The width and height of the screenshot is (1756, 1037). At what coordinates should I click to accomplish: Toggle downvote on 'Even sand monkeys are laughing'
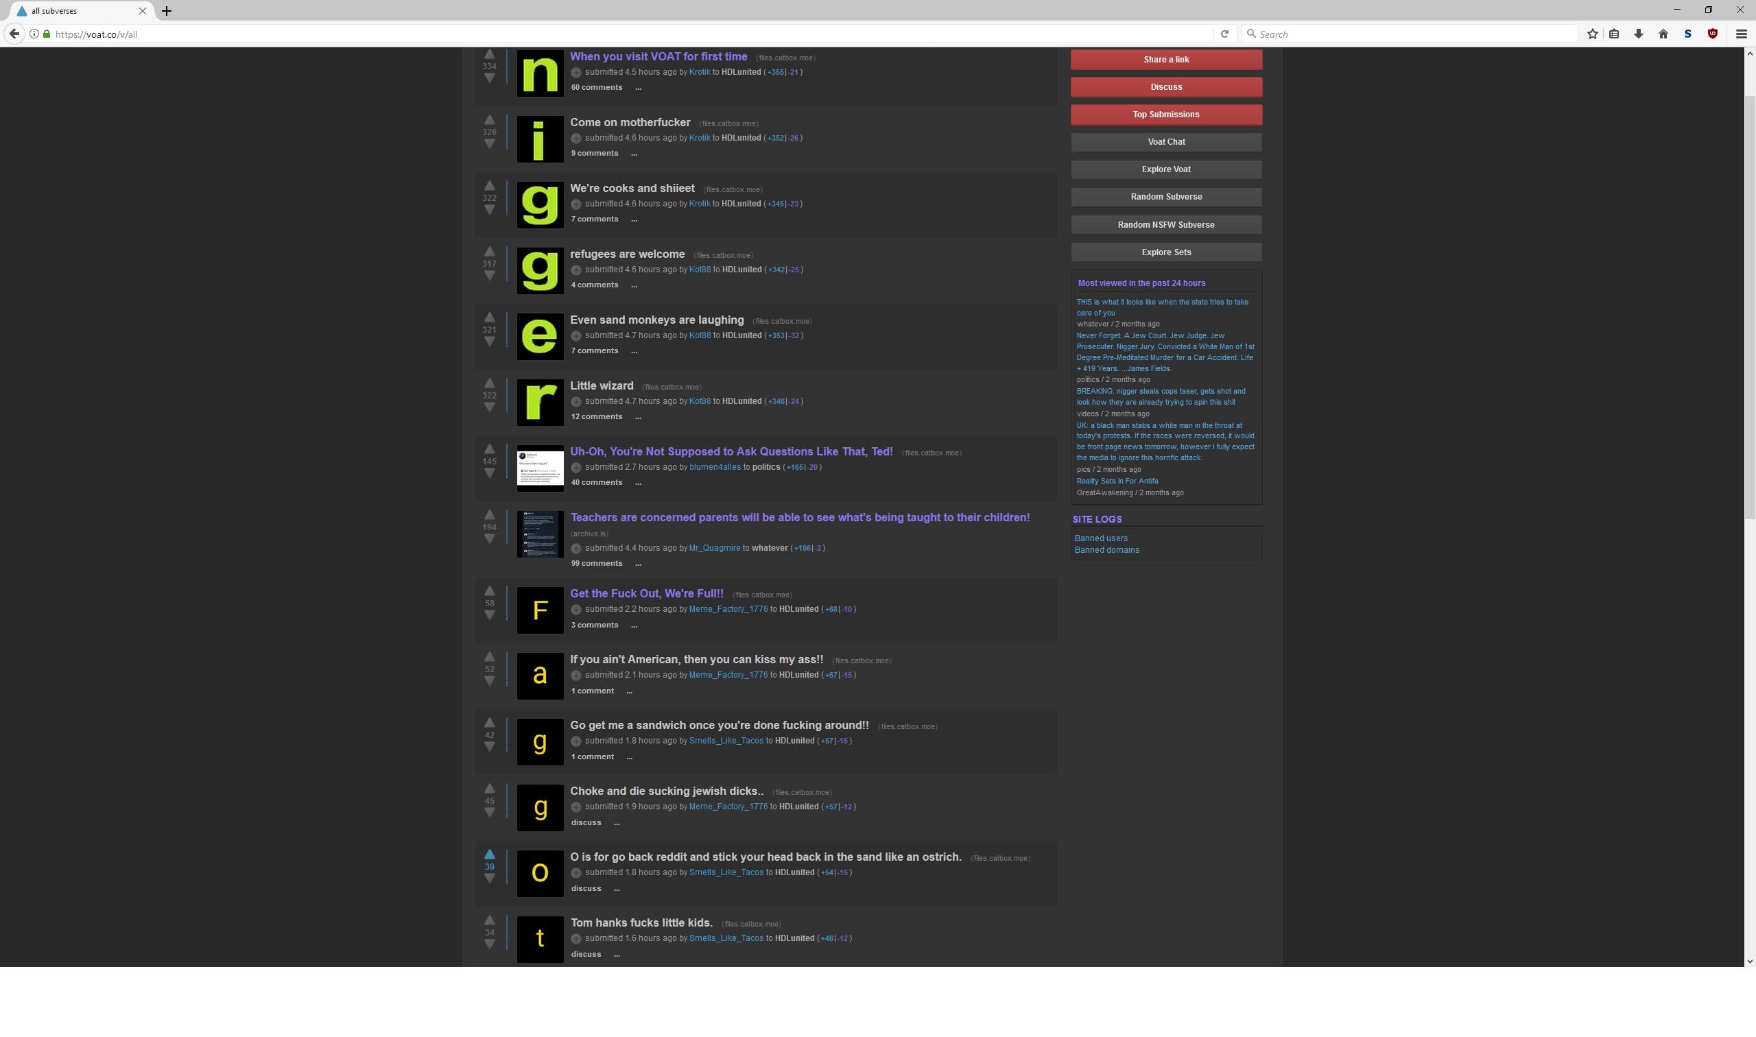[489, 340]
